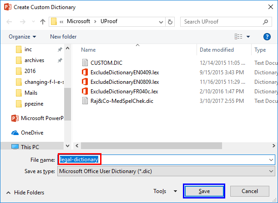Open the 2016 folder in sidebar
Image resolution: width=278 pixels, height=203 pixels.
tap(30, 71)
